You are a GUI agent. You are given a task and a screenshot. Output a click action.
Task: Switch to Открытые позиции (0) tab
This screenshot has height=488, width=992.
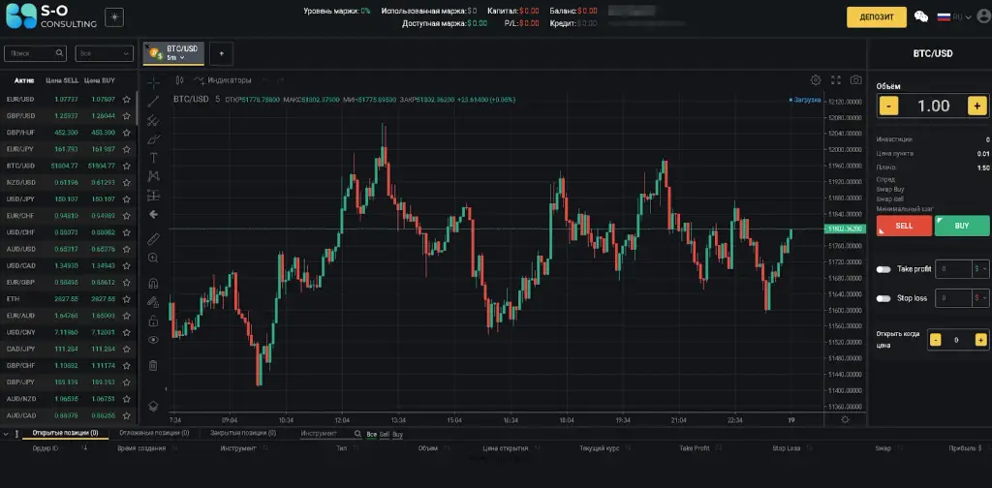coord(65,433)
